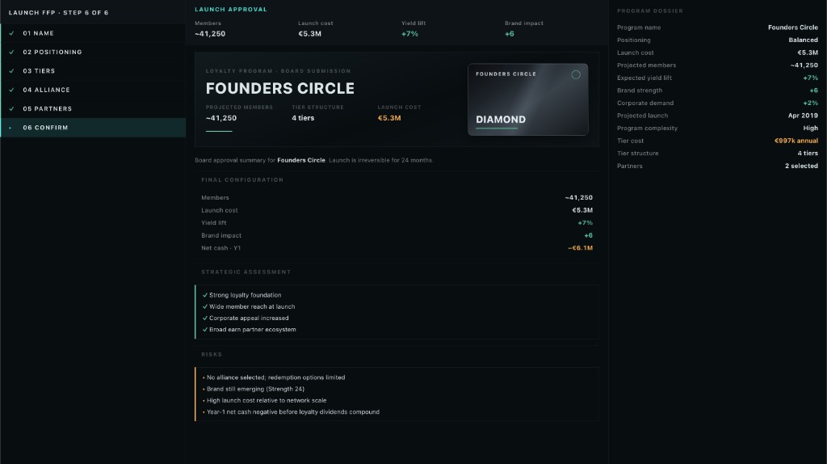The width and height of the screenshot is (827, 464).
Task: Click Net cash Y1 value −€6.1M
Action: point(580,248)
